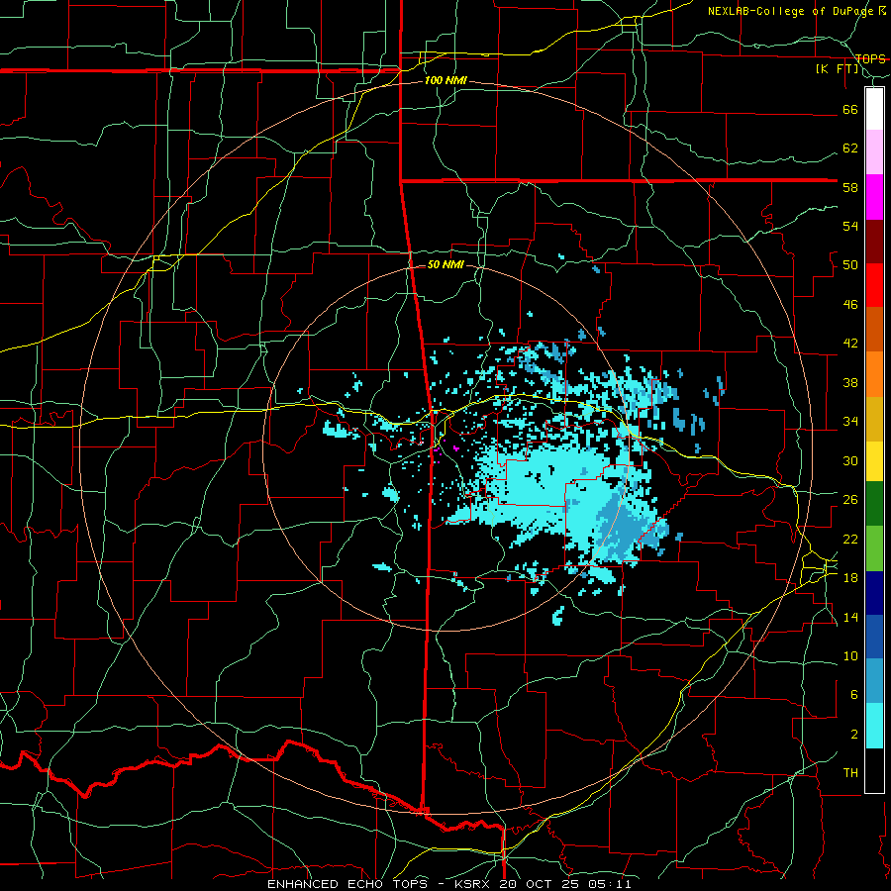Screen dimensions: 891x891
Task: Click the '[K FT]' units label
Action: [837, 69]
